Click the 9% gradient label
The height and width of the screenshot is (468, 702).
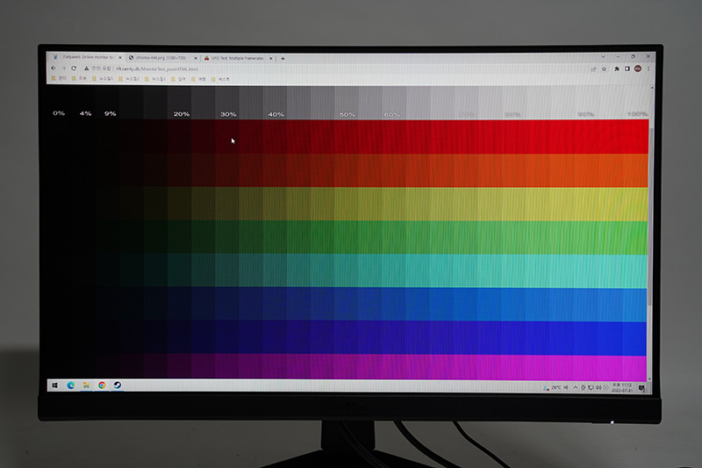[111, 114]
